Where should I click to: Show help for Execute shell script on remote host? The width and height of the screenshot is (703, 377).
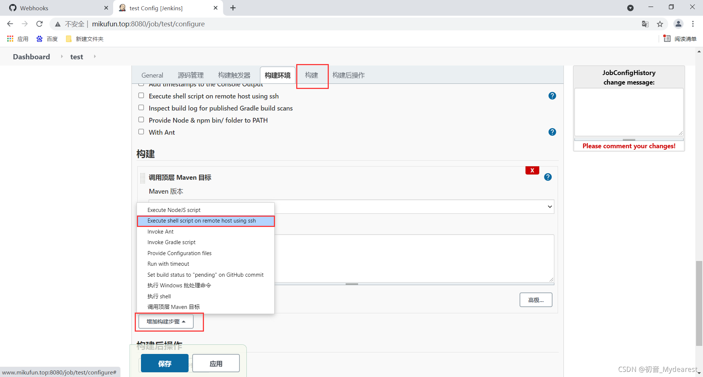pos(552,96)
